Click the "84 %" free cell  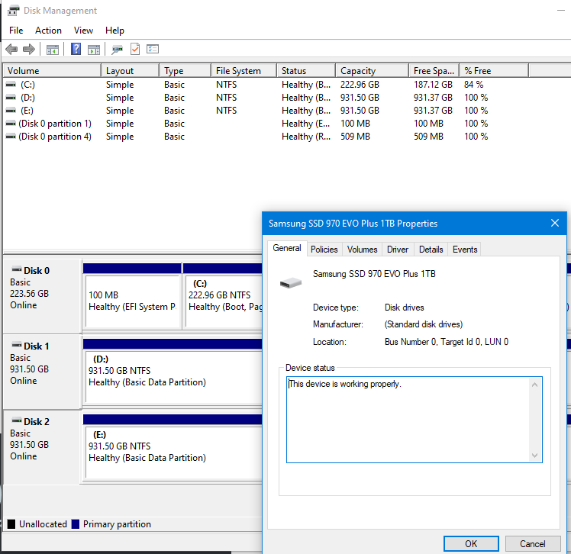[473, 85]
